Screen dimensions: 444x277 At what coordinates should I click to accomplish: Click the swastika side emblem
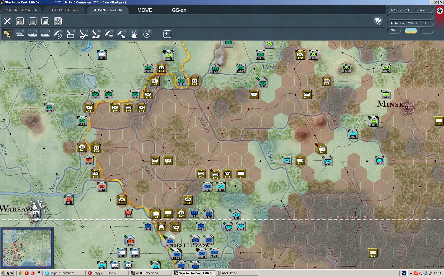440,11
